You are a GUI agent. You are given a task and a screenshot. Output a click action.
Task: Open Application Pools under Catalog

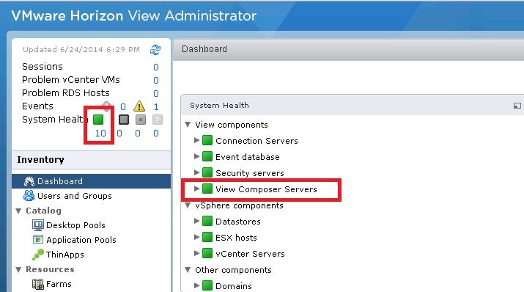[x=81, y=240]
